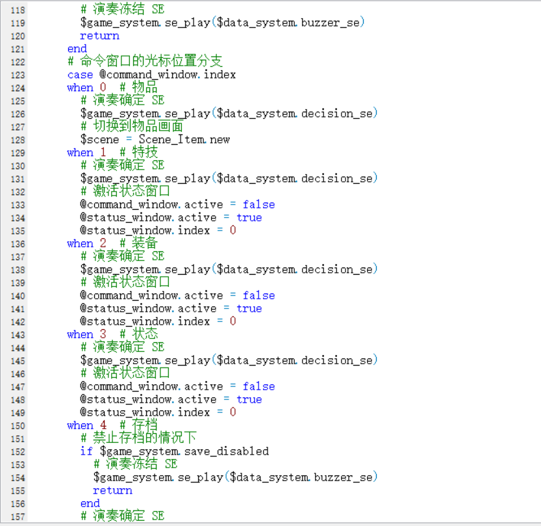Click decision_se call on line 138
Viewport: 541px width, 526px height.
tap(229, 269)
